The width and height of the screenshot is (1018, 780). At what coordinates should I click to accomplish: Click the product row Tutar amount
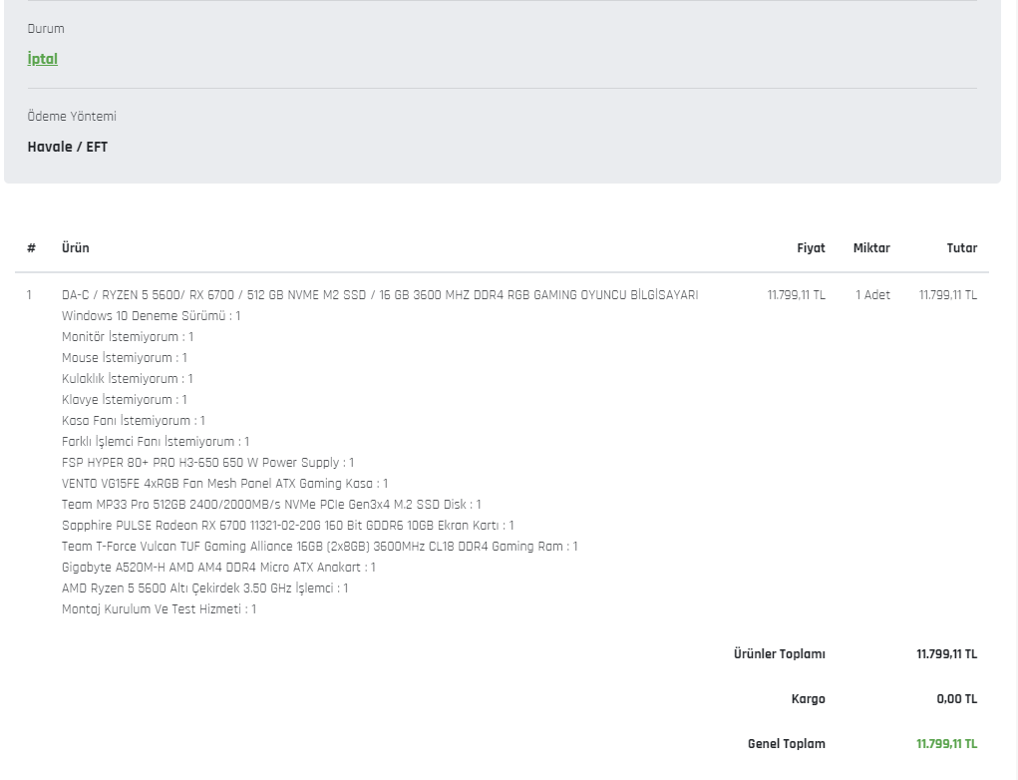tap(948, 295)
